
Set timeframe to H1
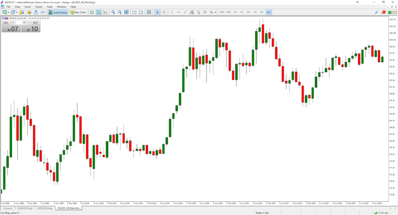point(235,12)
